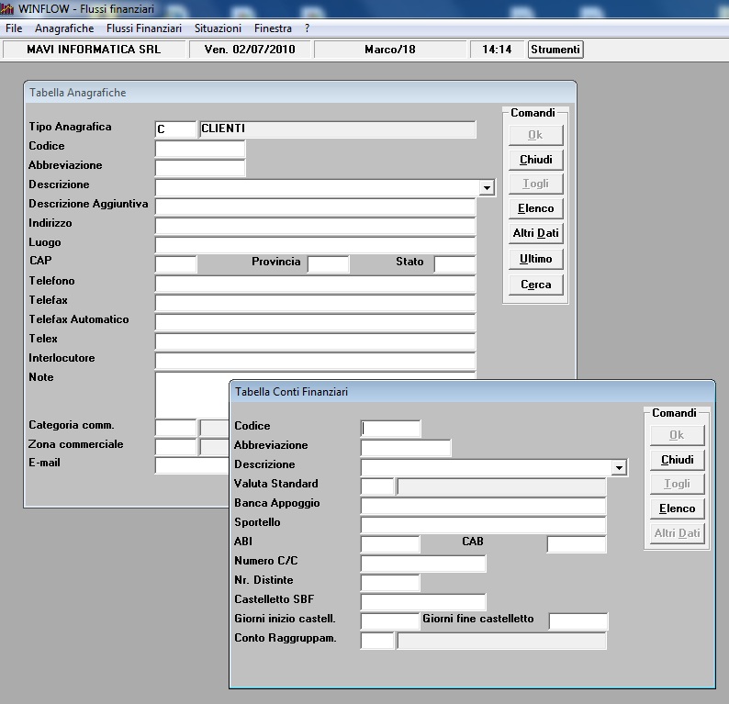Expand Descrizione dropdown in Conti Finanziari
The height and width of the screenshot is (704, 729).
click(619, 468)
